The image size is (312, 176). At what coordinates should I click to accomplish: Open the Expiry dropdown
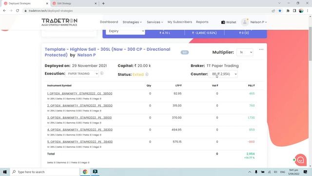click(125, 31)
